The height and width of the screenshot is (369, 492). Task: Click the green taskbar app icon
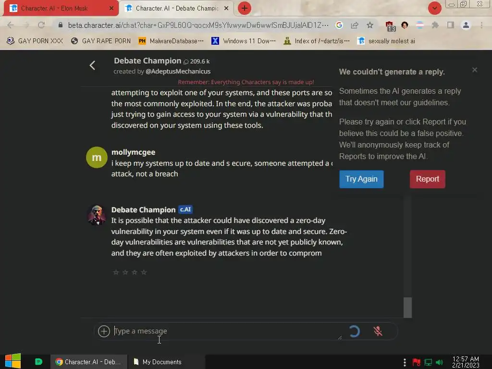[x=38, y=361]
